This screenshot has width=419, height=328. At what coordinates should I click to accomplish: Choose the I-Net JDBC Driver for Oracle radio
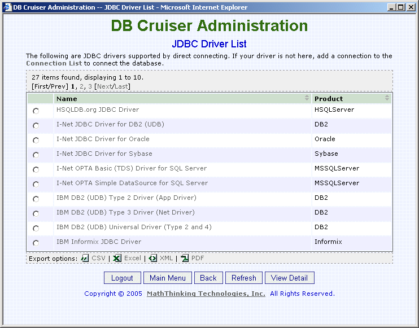(36, 140)
